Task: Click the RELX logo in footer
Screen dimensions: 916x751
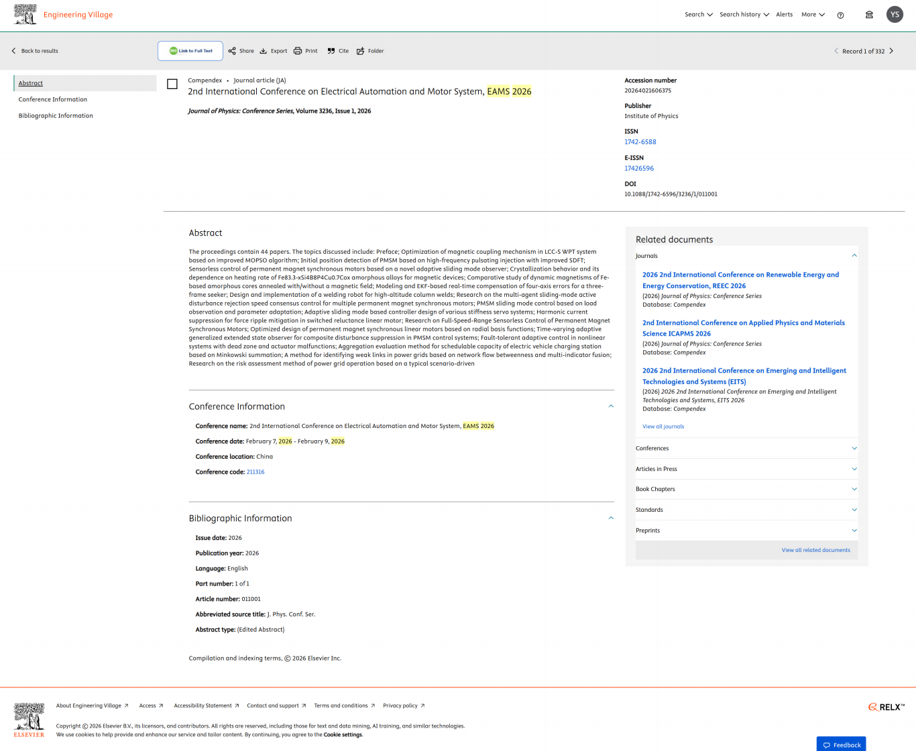Action: [886, 707]
